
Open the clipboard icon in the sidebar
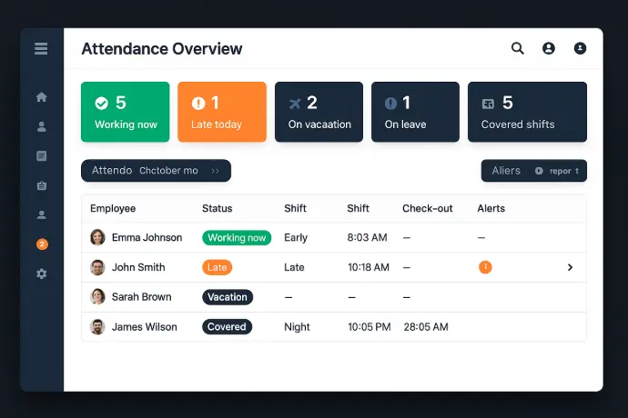tap(41, 185)
